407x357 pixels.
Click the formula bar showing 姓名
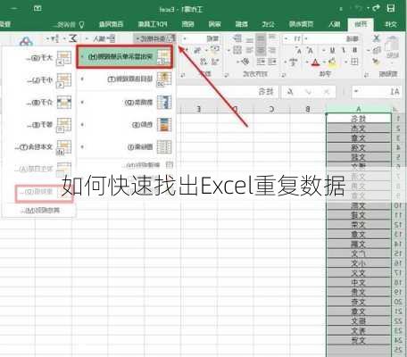click(x=228, y=92)
